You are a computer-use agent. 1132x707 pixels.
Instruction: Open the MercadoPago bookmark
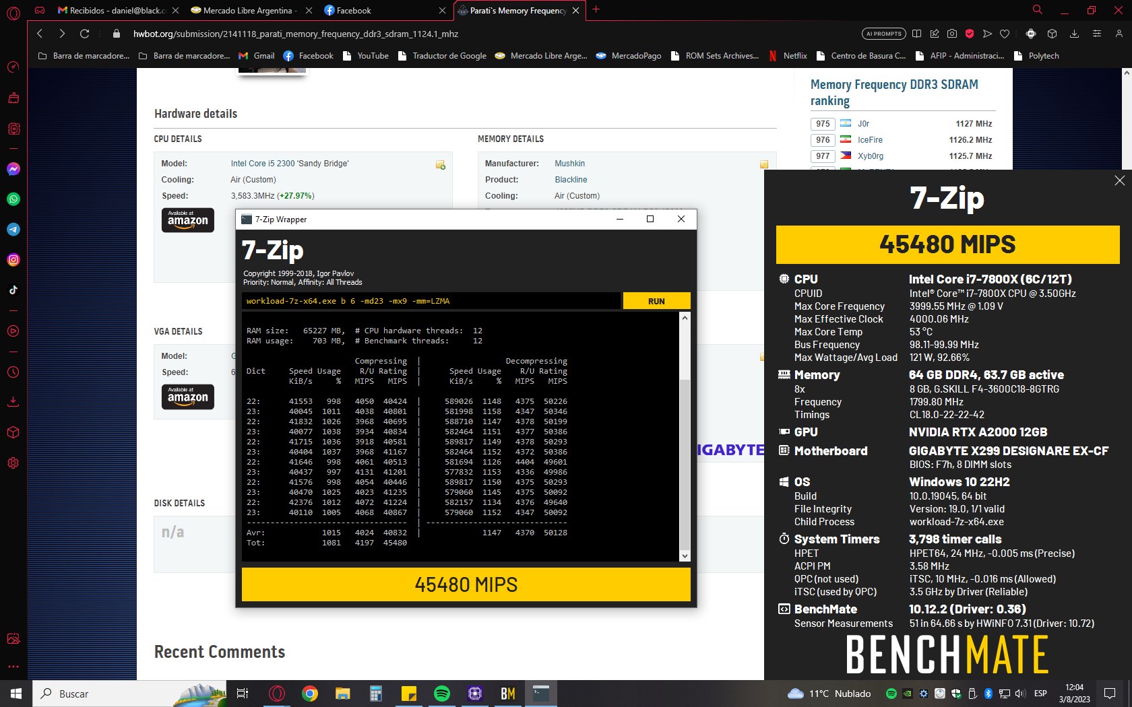click(x=629, y=56)
